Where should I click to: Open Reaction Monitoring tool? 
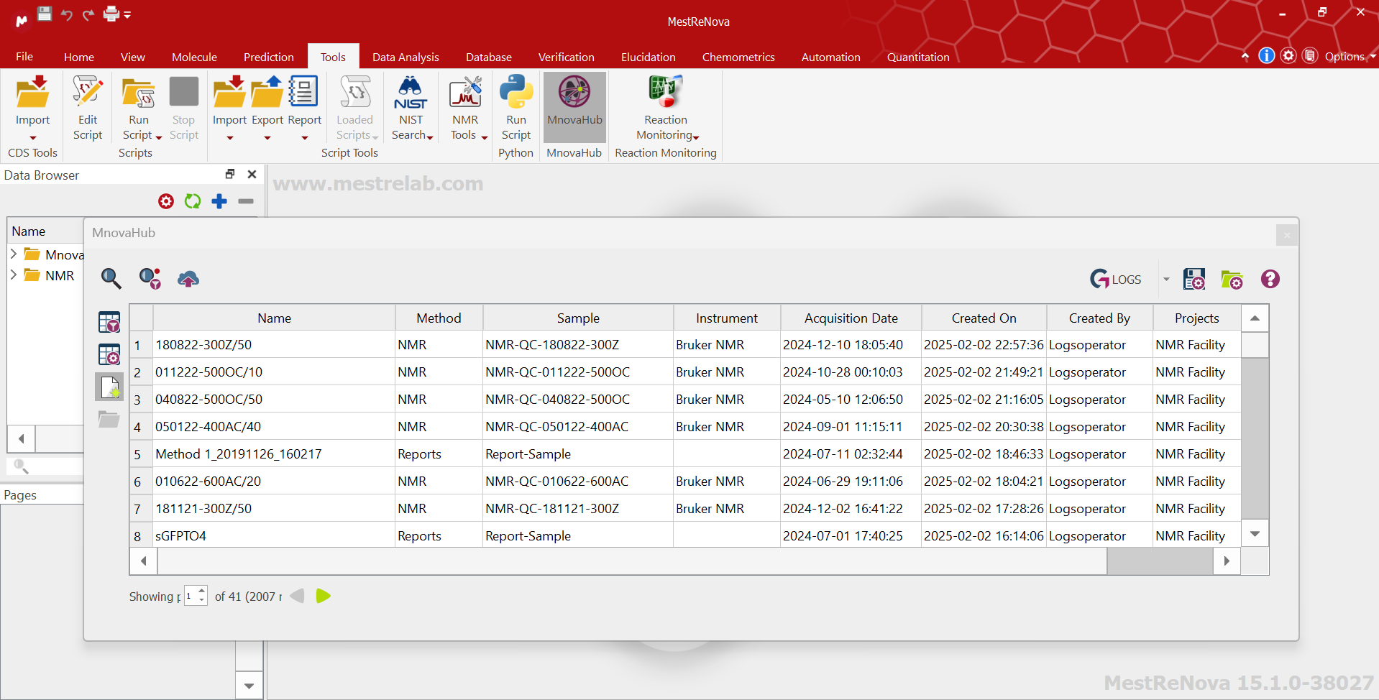(666, 108)
